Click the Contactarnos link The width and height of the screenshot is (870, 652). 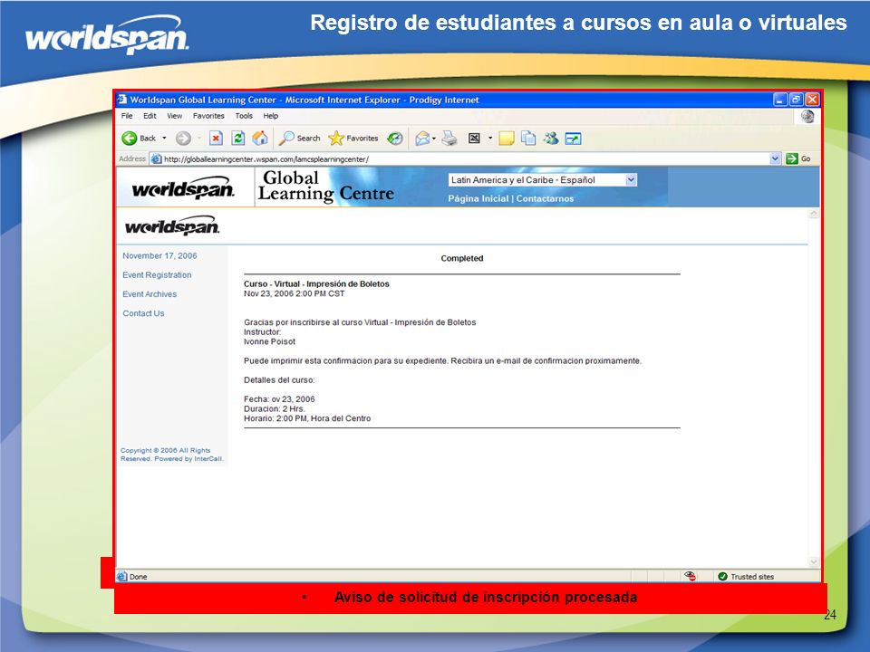pos(545,198)
